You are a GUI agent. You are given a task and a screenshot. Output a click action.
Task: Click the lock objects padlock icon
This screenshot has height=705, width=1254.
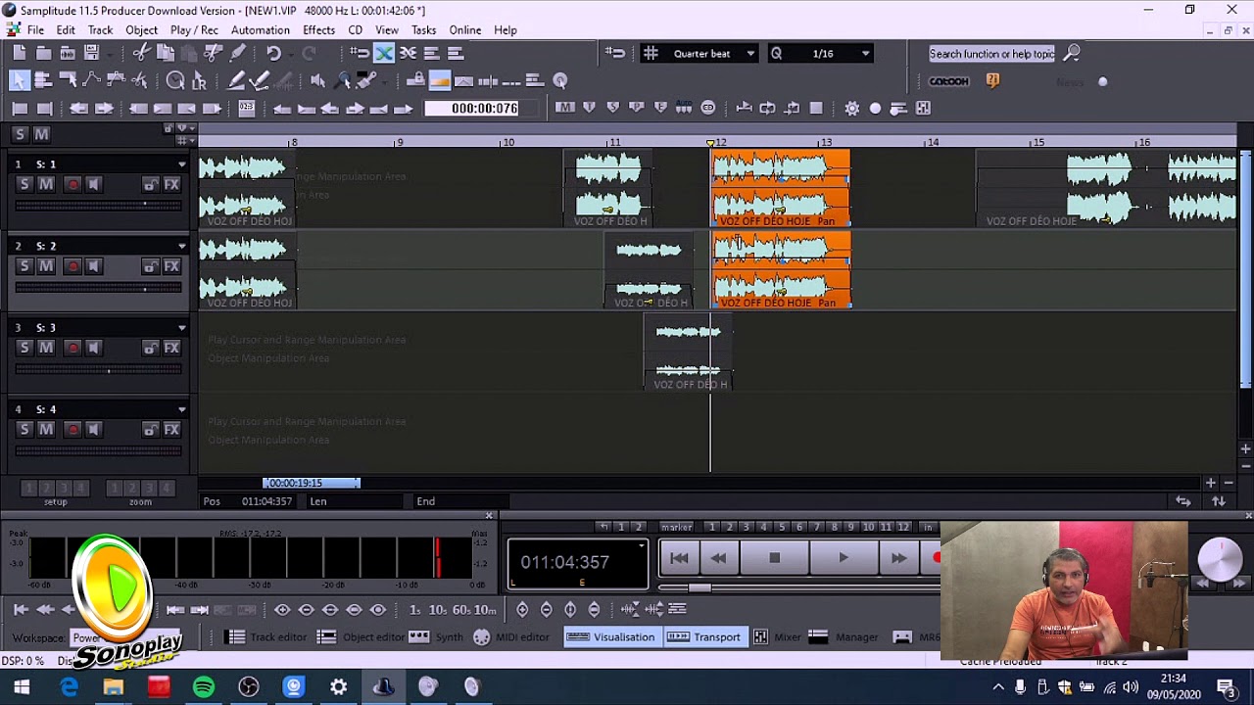[415, 80]
